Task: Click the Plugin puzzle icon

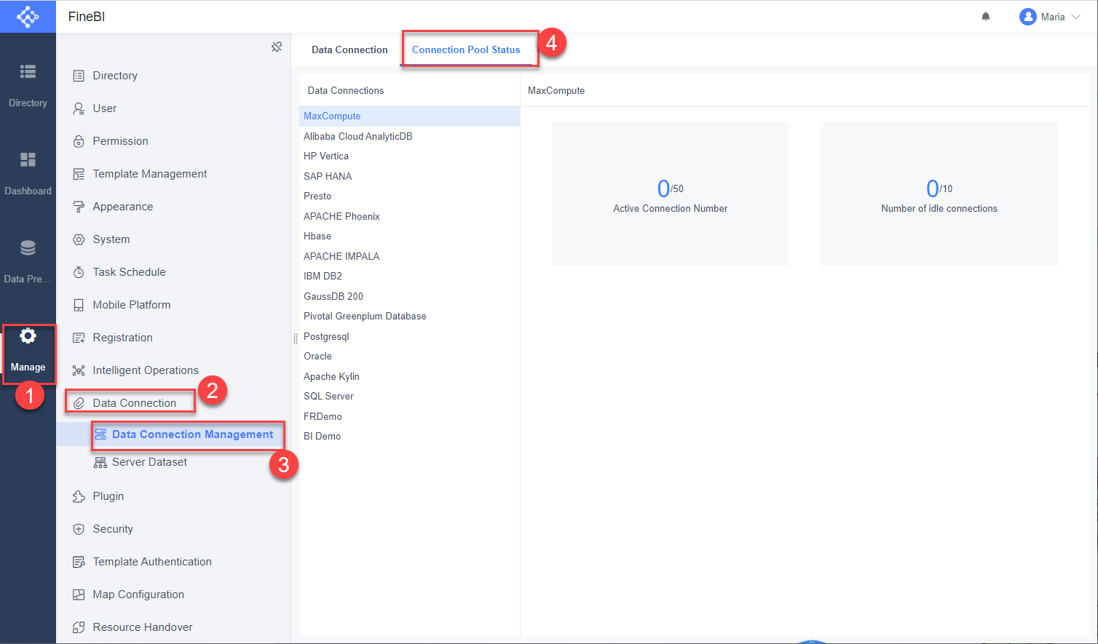Action: point(79,496)
